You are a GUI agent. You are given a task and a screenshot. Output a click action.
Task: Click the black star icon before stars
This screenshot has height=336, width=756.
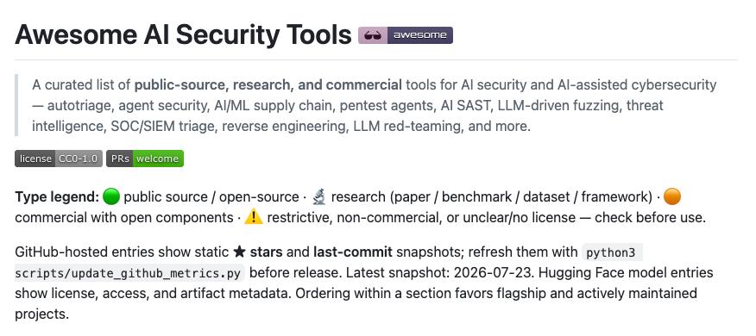pyautogui.click(x=239, y=252)
